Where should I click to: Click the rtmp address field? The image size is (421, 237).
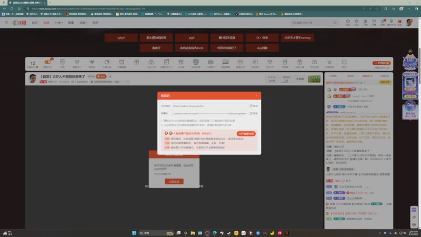[x=209, y=106]
